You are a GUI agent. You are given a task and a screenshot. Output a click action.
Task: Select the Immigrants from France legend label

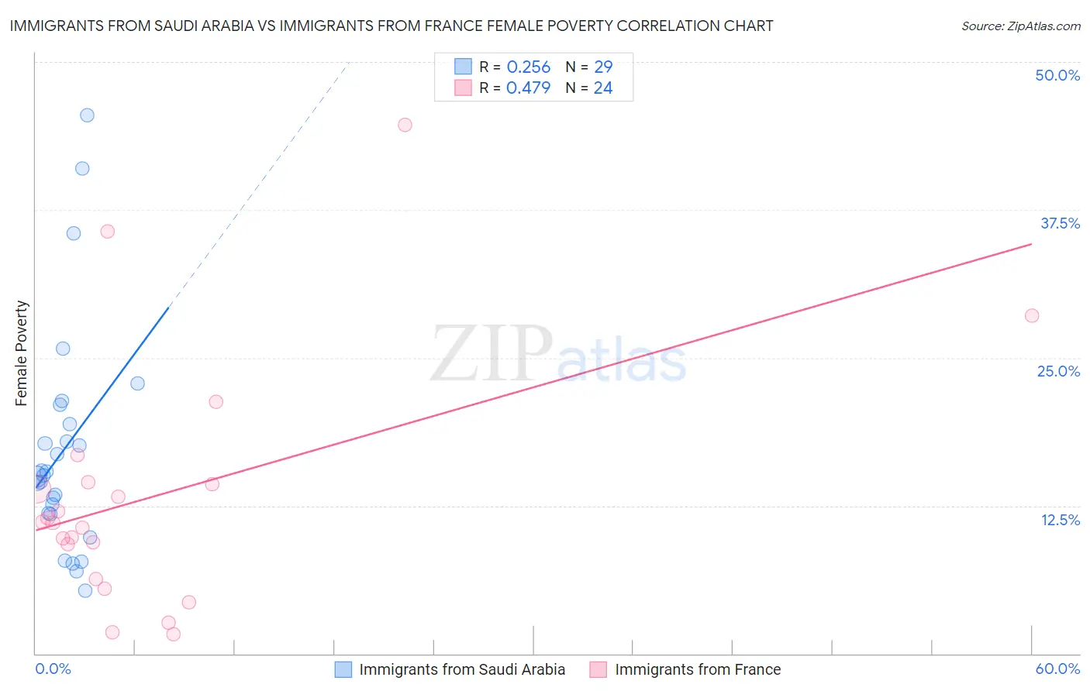coord(698,669)
